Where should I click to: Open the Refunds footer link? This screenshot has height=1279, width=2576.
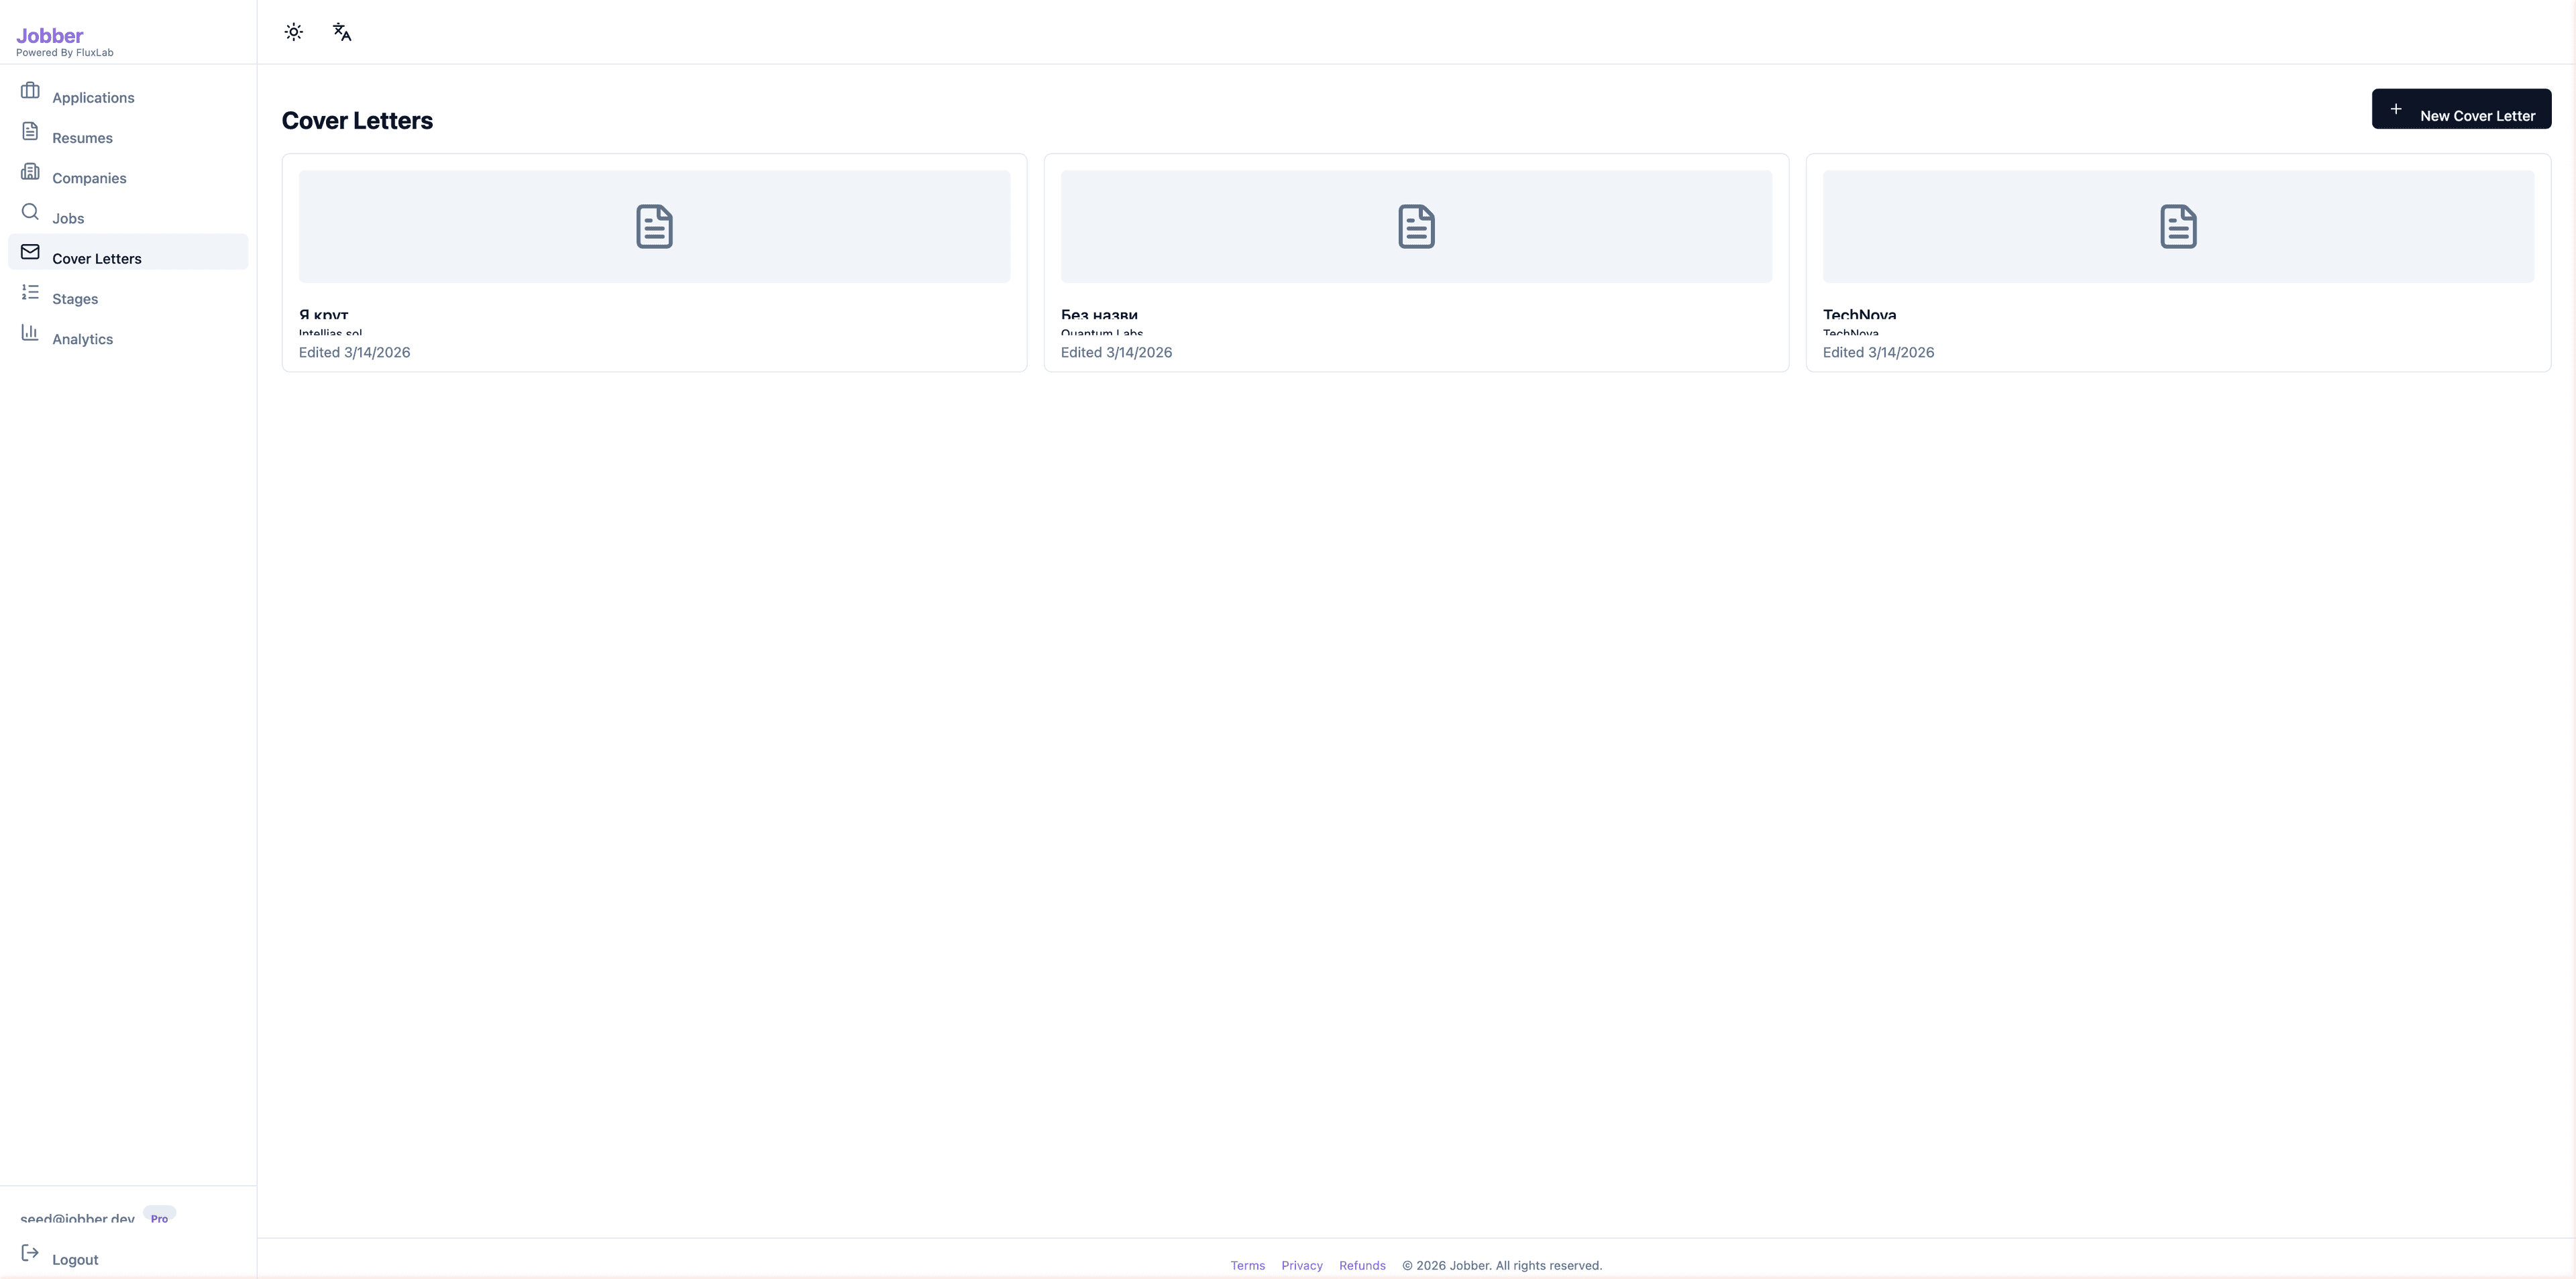[x=1361, y=1265]
